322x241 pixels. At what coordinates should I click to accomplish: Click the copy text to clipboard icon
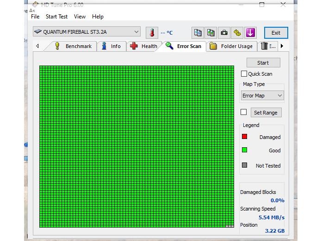[x=198, y=33]
